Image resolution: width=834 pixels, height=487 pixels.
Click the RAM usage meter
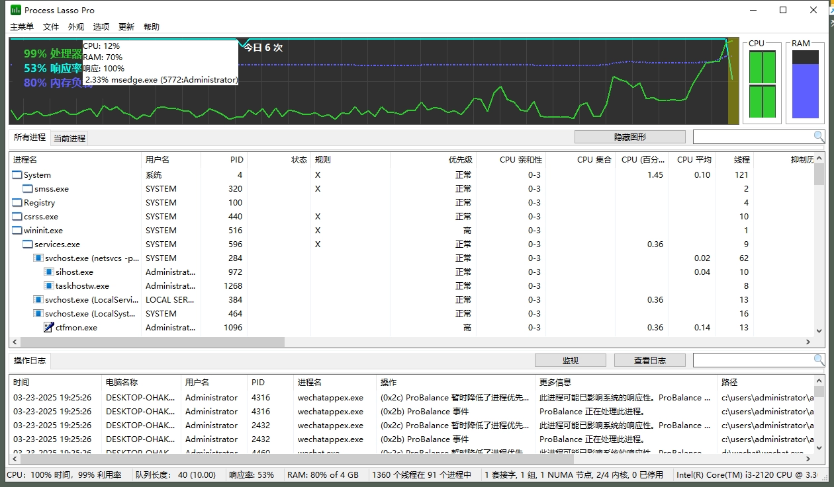point(805,83)
